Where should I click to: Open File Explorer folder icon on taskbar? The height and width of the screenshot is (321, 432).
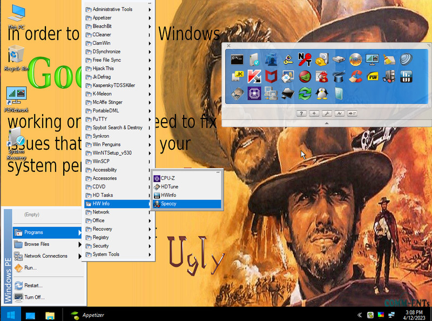point(50,315)
